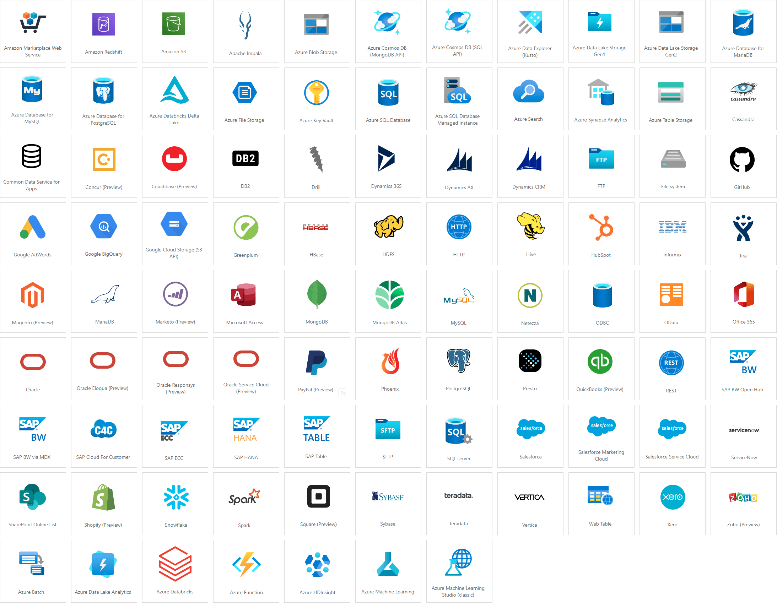Choose the Snowflake connector icon

176,497
